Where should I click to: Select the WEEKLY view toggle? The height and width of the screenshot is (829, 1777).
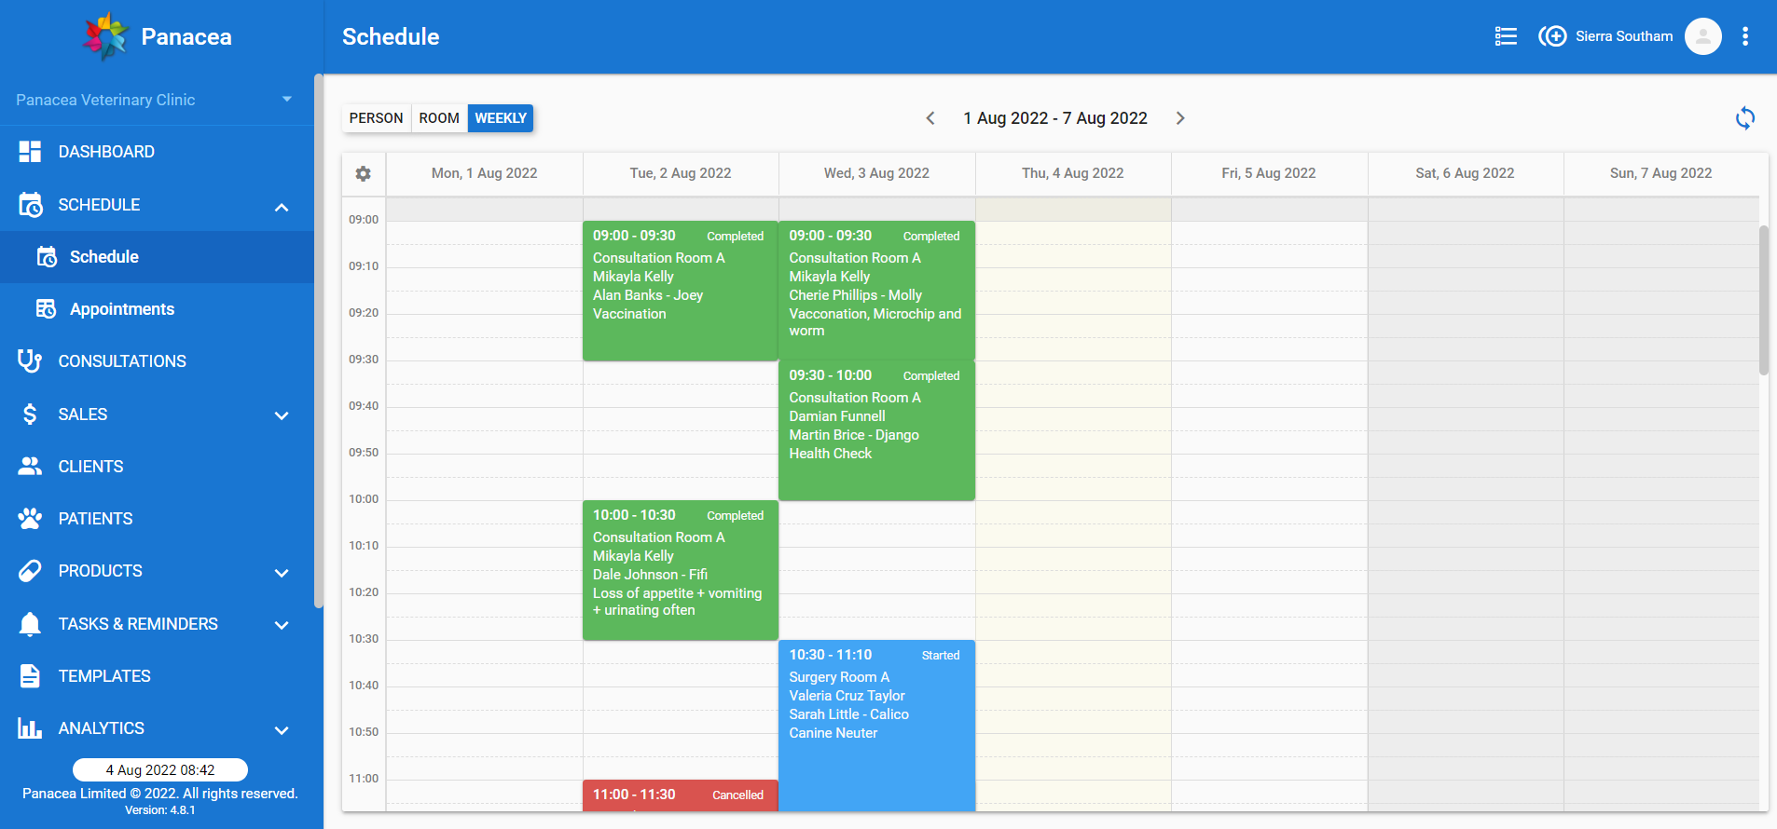coord(501,118)
